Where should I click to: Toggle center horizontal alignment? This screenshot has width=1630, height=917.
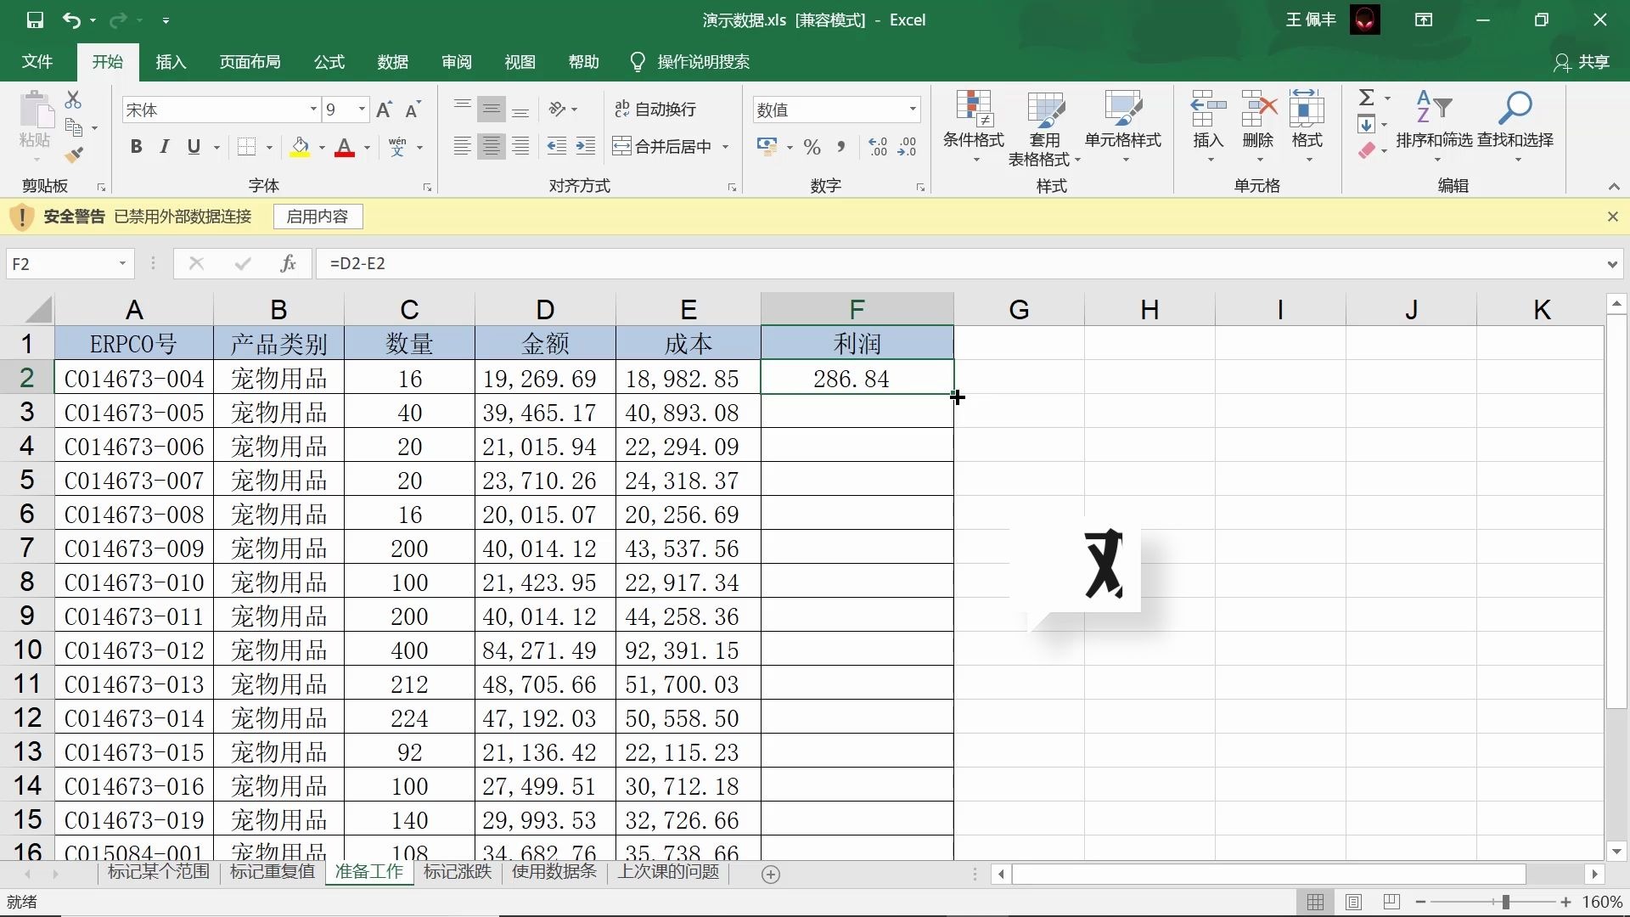(491, 146)
